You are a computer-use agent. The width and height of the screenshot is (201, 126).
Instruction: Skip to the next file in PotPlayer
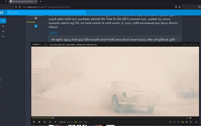[50, 122]
